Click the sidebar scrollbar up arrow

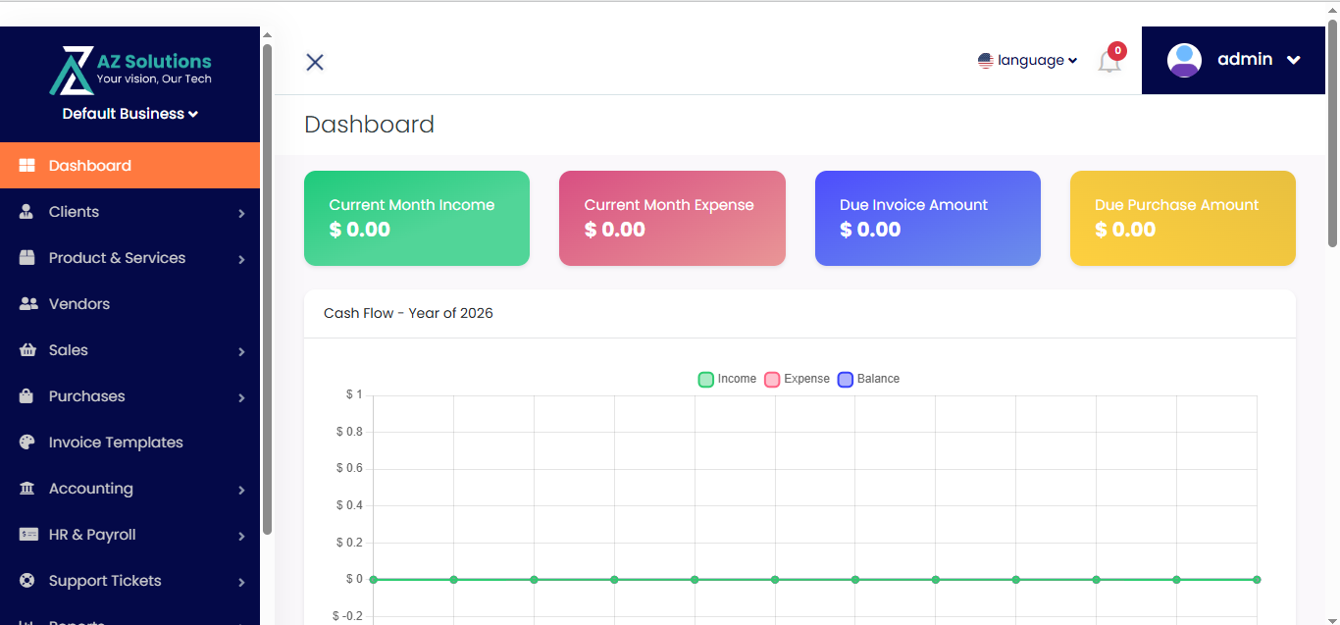click(x=268, y=34)
